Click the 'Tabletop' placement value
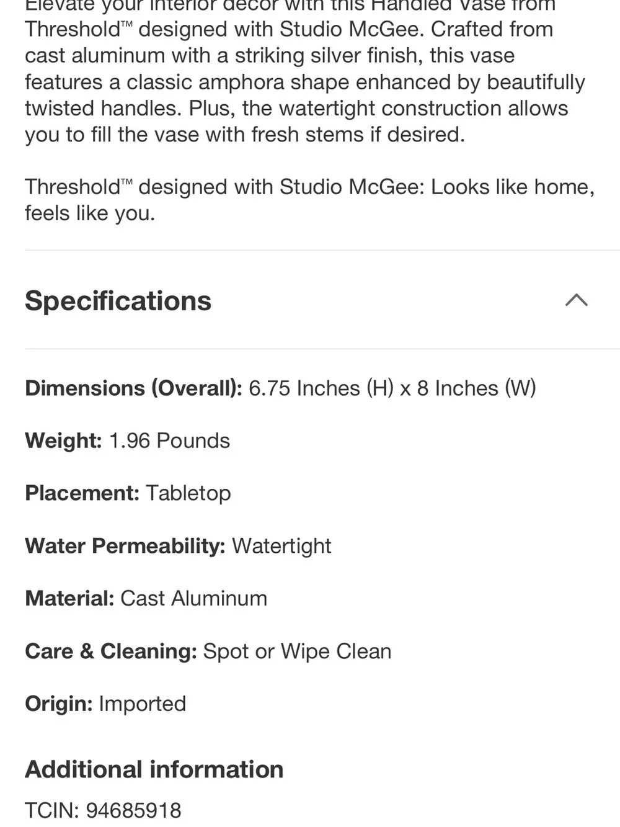Viewport: 620px width, 827px height. pos(188,493)
